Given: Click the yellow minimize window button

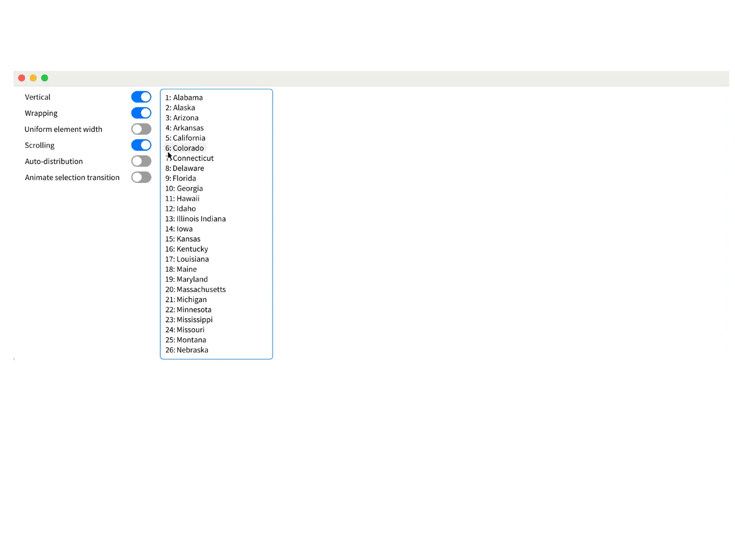Looking at the screenshot, I should (x=33, y=78).
